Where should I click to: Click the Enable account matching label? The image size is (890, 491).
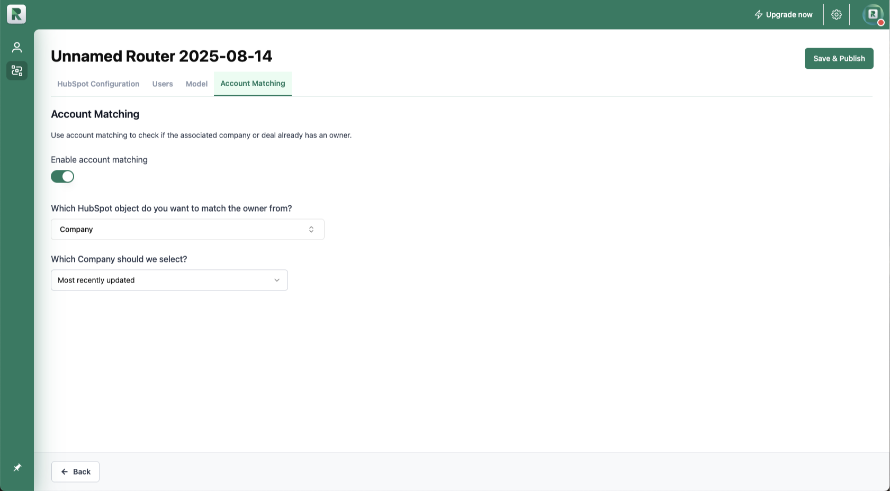click(x=99, y=160)
